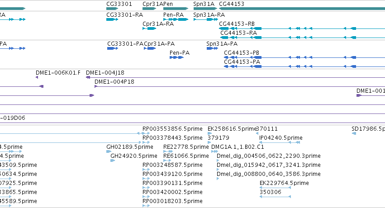Select the CG33301-RA transcript label
Screen dimensions: 385x208
(125, 15)
